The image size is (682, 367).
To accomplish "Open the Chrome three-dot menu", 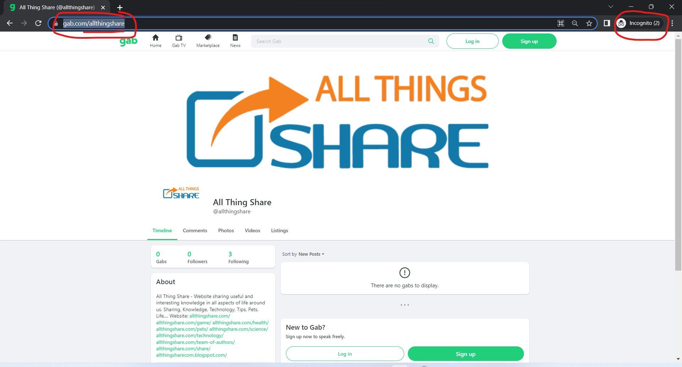I will 672,23.
